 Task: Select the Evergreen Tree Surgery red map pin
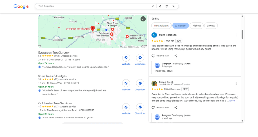tap(93, 29)
